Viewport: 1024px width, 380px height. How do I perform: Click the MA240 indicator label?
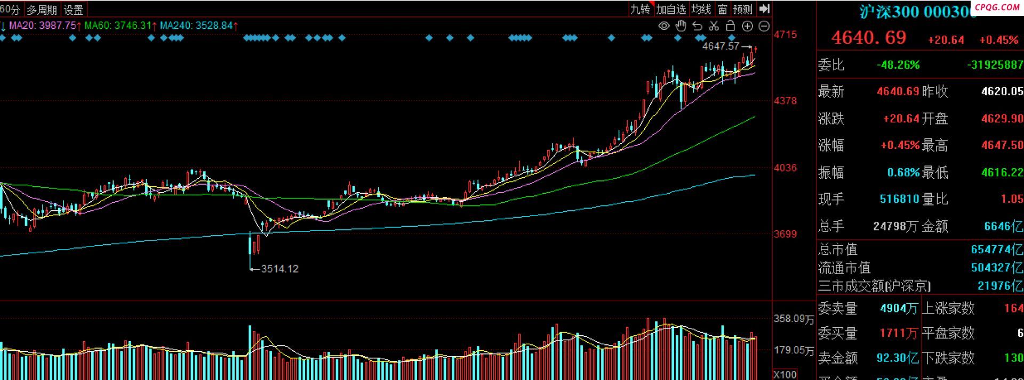coord(196,26)
